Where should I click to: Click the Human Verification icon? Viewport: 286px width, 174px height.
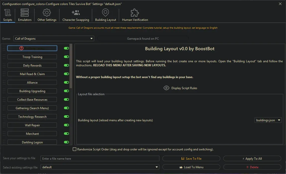click(x=134, y=12)
